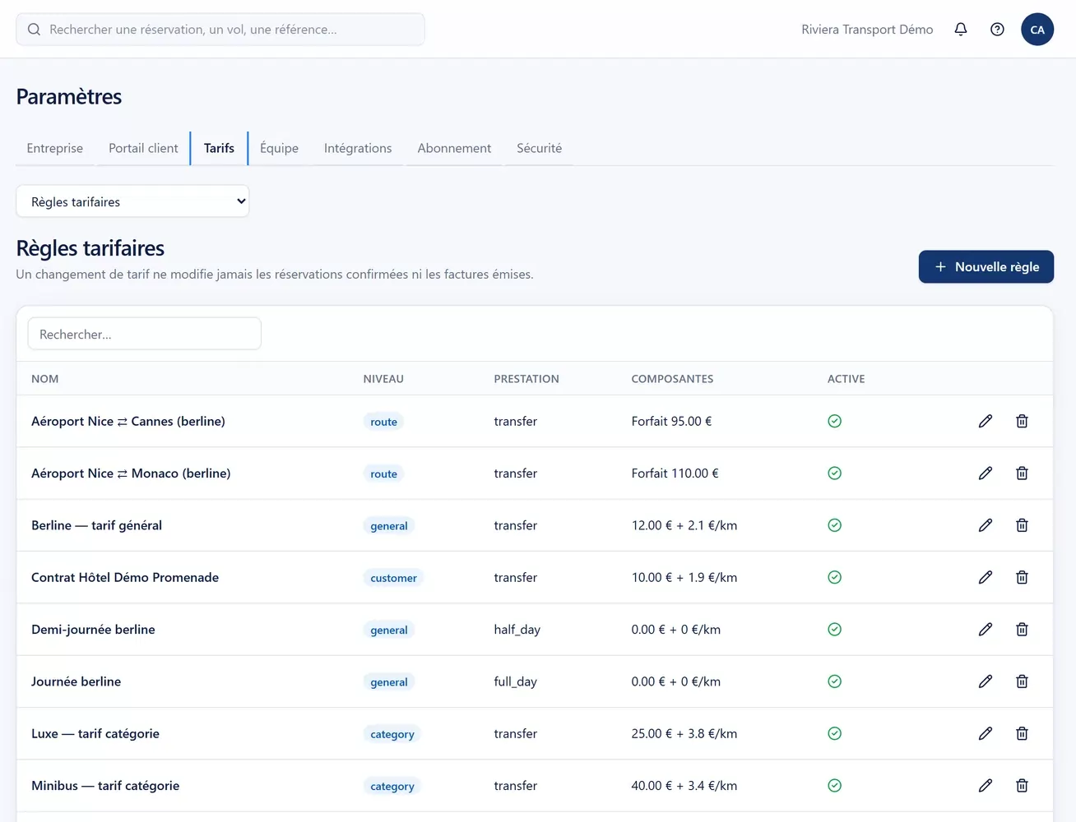Select the Forfait 110.00 € cell

[675, 473]
